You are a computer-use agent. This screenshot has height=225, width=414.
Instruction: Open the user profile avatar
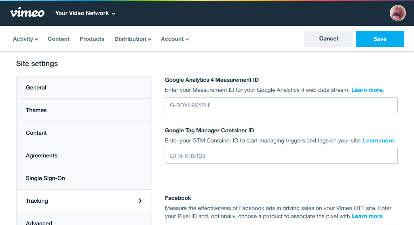pos(398,13)
